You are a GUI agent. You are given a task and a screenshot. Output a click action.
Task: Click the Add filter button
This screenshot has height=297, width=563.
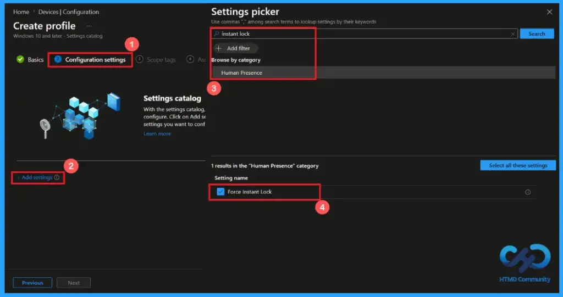click(x=235, y=48)
